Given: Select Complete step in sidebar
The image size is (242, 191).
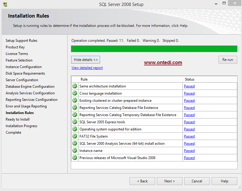Looking at the screenshot, I should pos(13,133).
